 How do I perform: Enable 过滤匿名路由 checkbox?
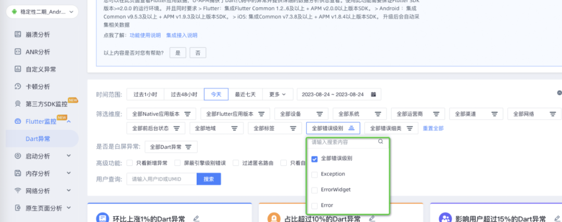pos(236,163)
